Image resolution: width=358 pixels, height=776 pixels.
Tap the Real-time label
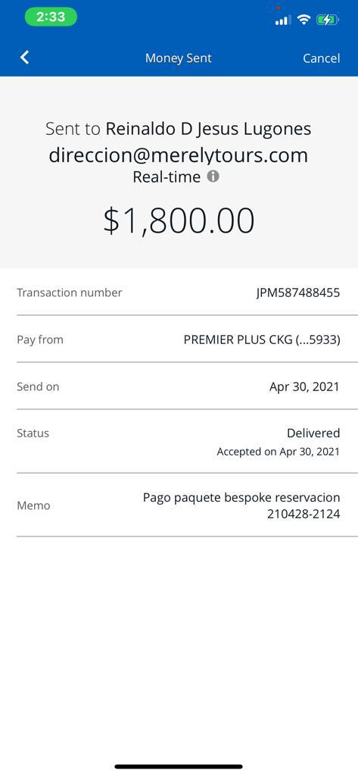[x=167, y=177]
